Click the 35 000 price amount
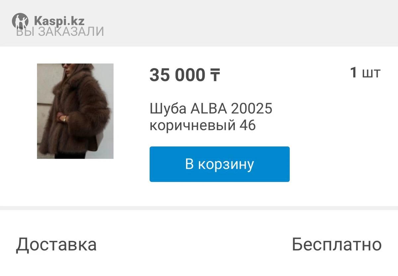This screenshot has height=276, width=398. point(177,75)
